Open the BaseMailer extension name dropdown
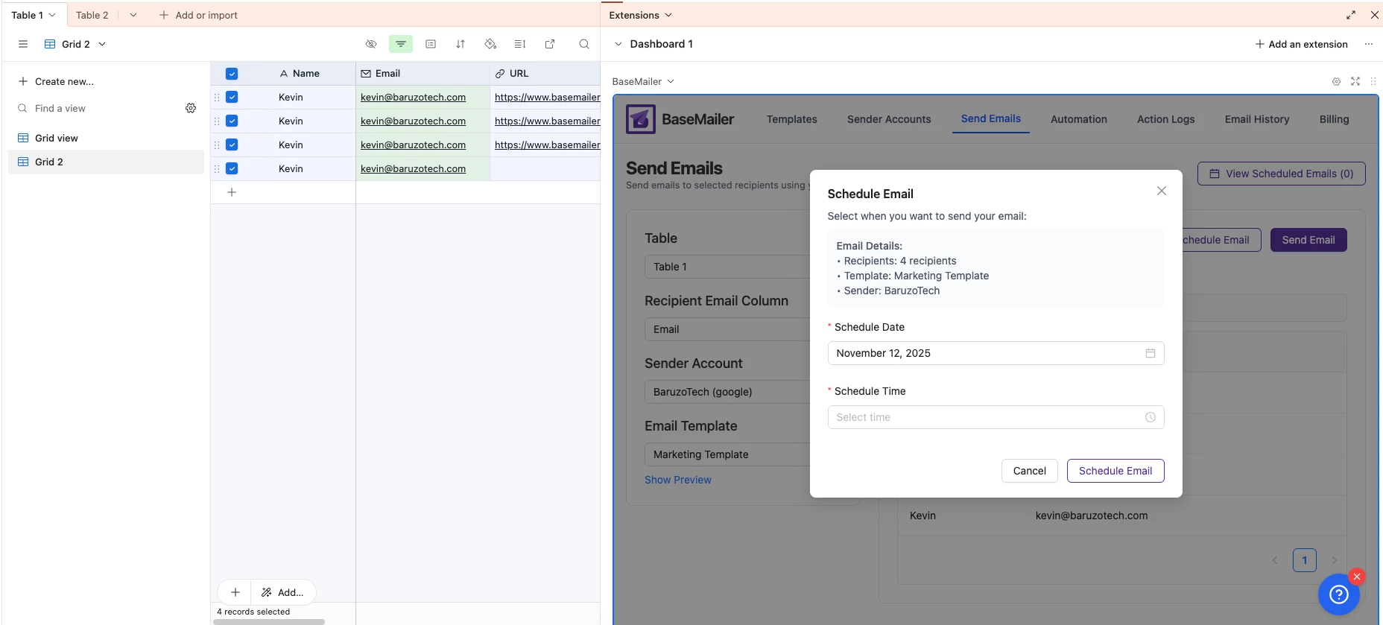 coord(643,81)
